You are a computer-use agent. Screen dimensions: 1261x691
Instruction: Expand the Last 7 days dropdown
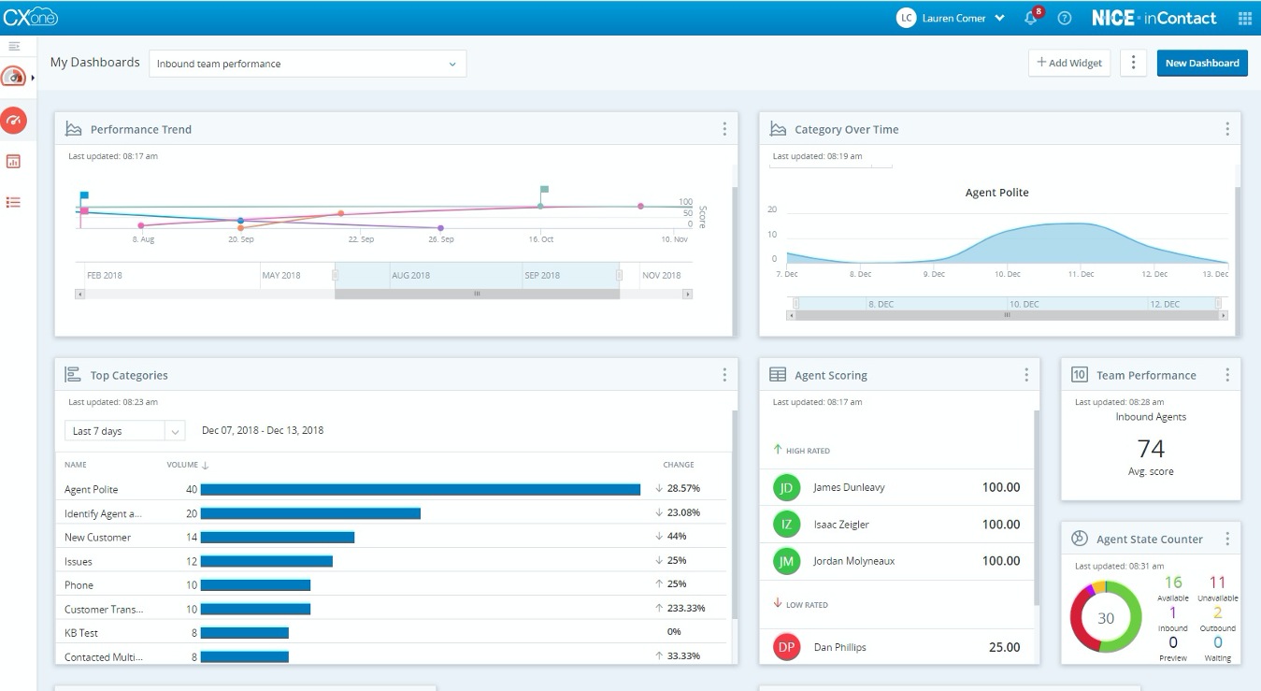[x=124, y=431]
